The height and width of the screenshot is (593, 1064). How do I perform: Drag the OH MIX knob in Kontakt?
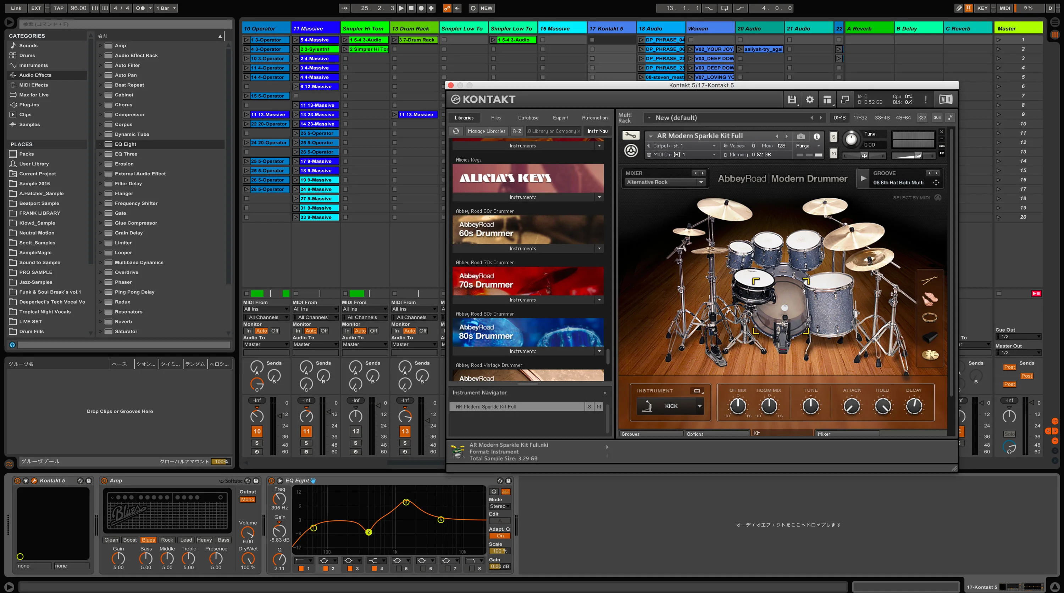tap(736, 407)
